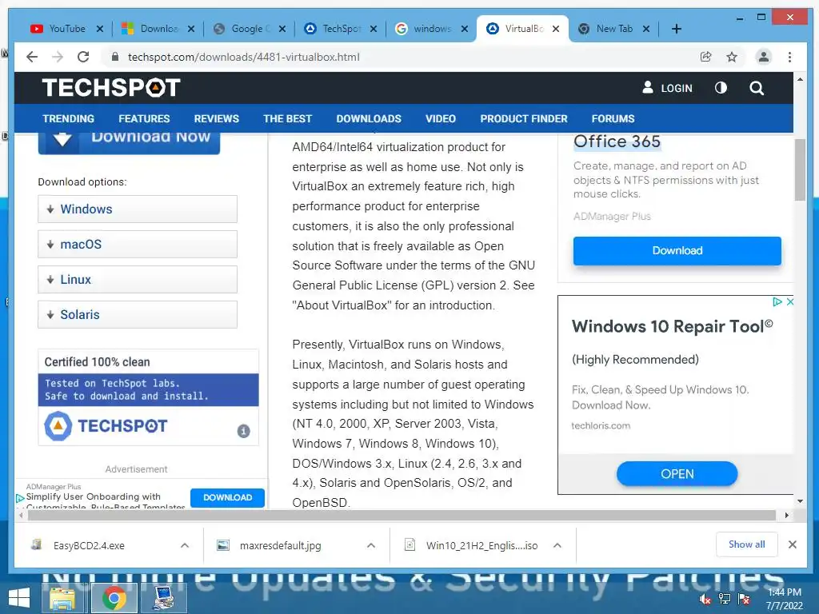Image resolution: width=819 pixels, height=614 pixels.
Task: Click the Action Center flag tray icon
Action: (743, 599)
